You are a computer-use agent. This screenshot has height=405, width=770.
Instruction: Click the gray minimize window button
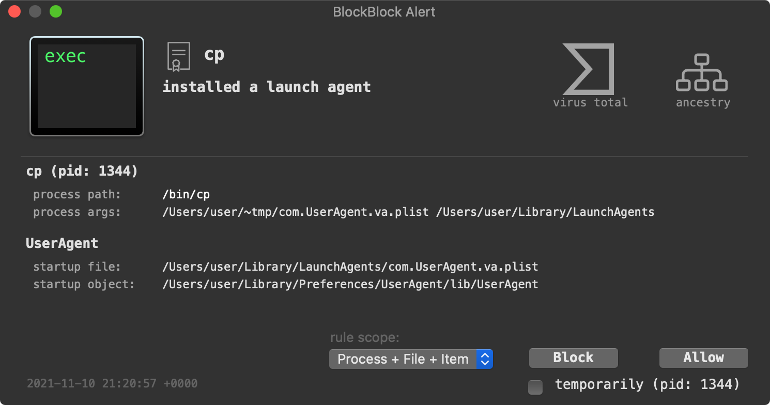point(35,11)
